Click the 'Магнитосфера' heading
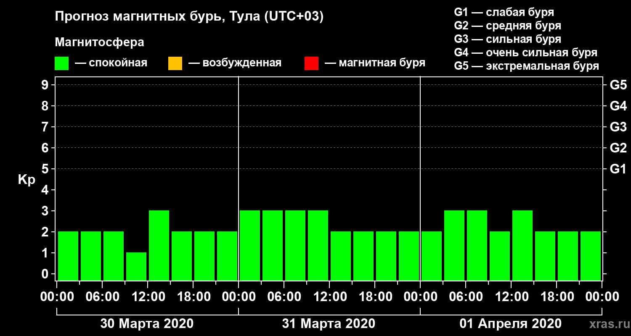 coord(100,42)
